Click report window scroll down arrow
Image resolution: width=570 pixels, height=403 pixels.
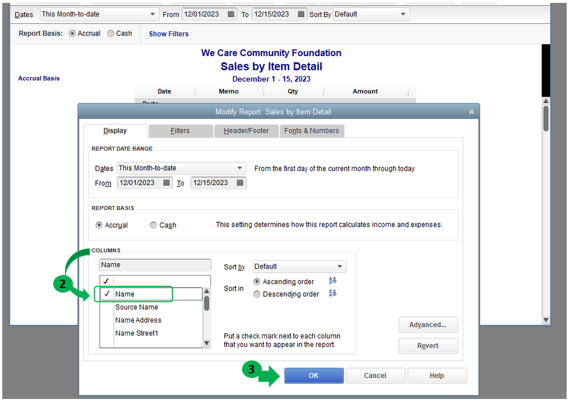[545, 320]
